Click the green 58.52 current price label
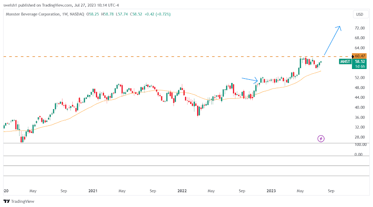 point(359,62)
